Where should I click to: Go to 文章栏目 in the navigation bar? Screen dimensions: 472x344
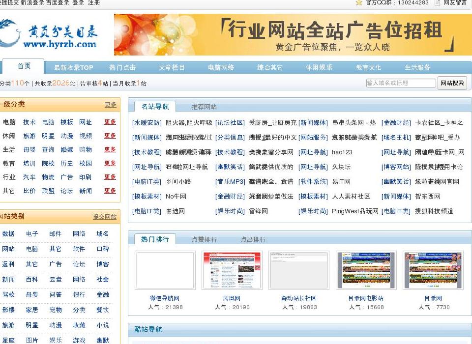tap(172, 68)
